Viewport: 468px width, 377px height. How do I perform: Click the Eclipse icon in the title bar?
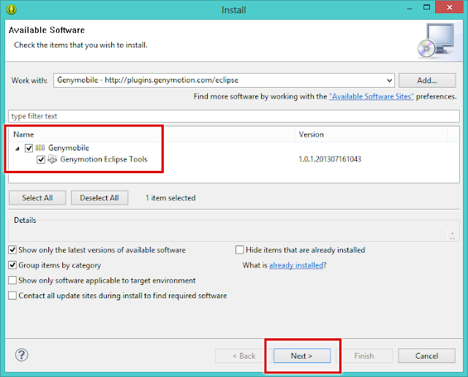12,9
